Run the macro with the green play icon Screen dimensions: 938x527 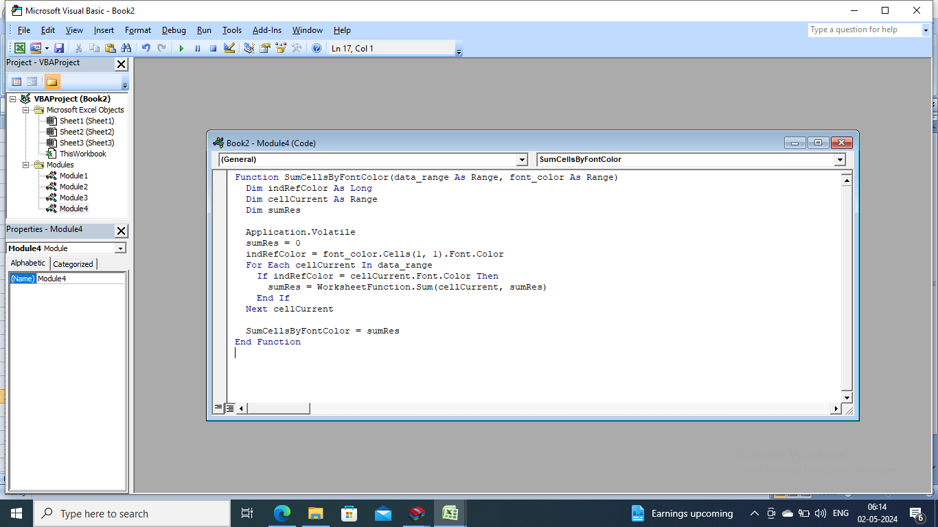(x=181, y=48)
